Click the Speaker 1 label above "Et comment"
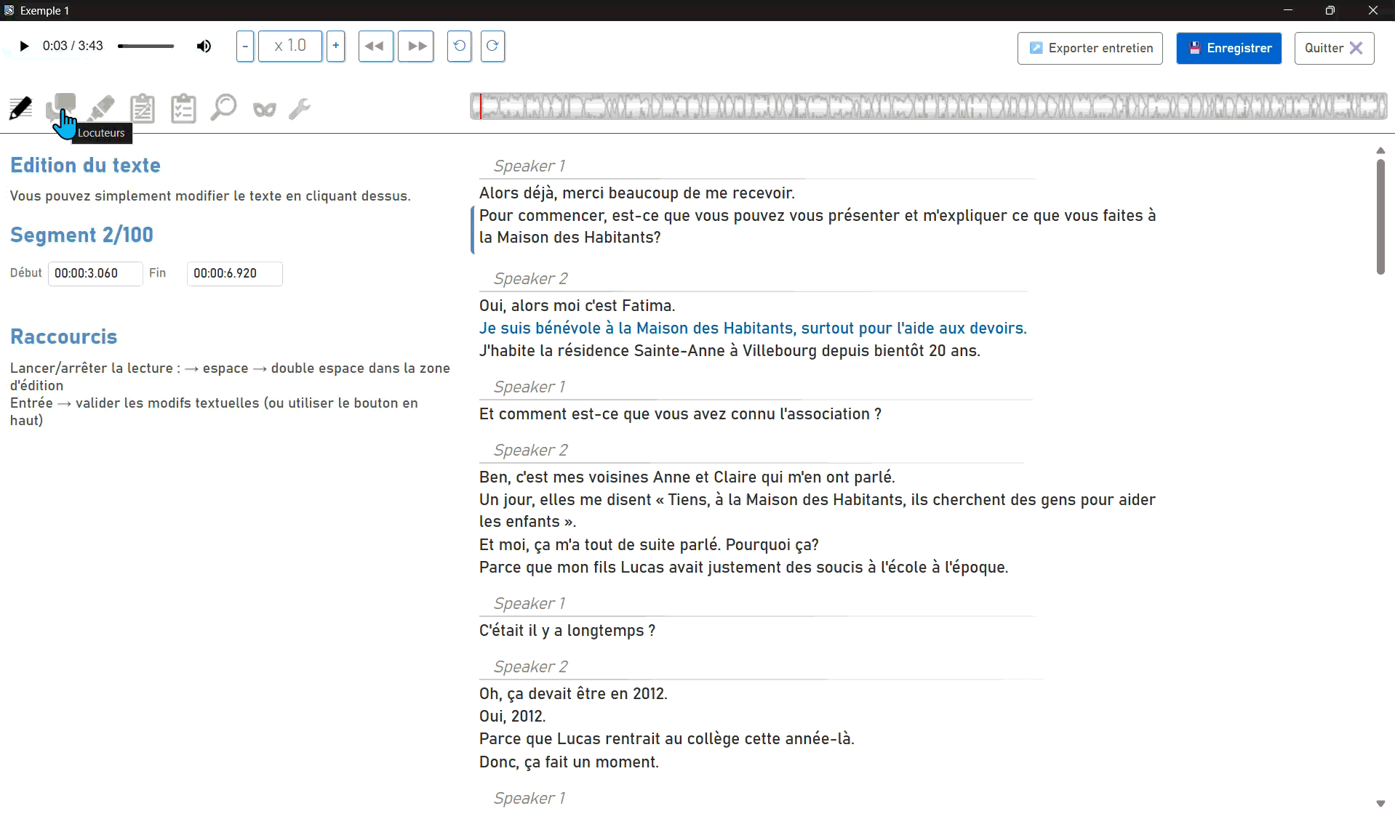Viewport: 1395px width, 827px height. point(529,387)
